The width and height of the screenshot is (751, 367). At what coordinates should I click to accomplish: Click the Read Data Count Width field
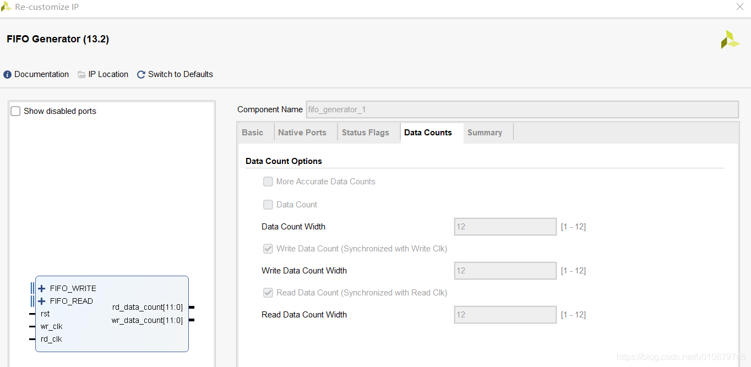[505, 315]
